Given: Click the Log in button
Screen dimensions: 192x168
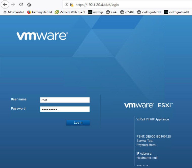Looking at the screenshot, I should click(78, 123).
